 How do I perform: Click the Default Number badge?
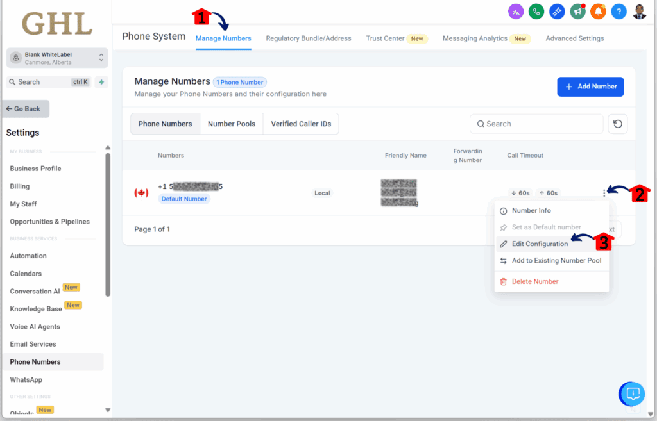click(184, 199)
